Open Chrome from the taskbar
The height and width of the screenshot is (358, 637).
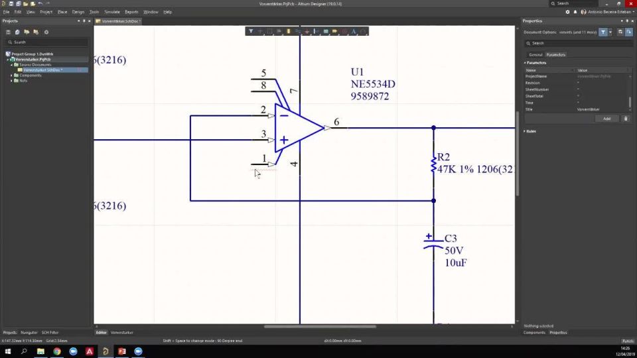point(57,351)
